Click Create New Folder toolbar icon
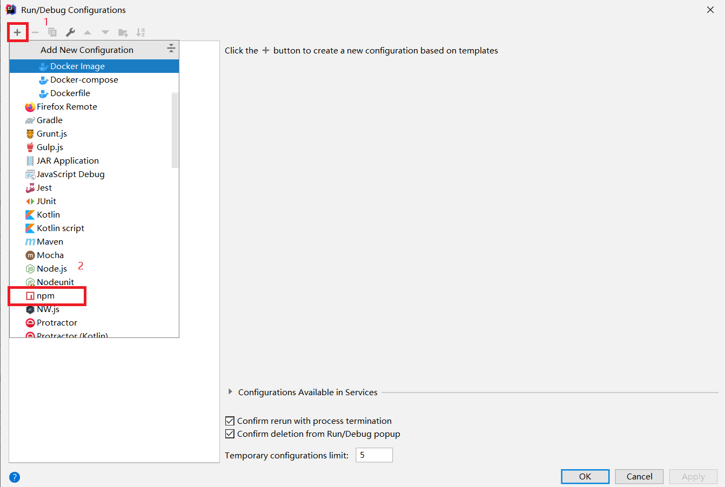 [x=123, y=32]
